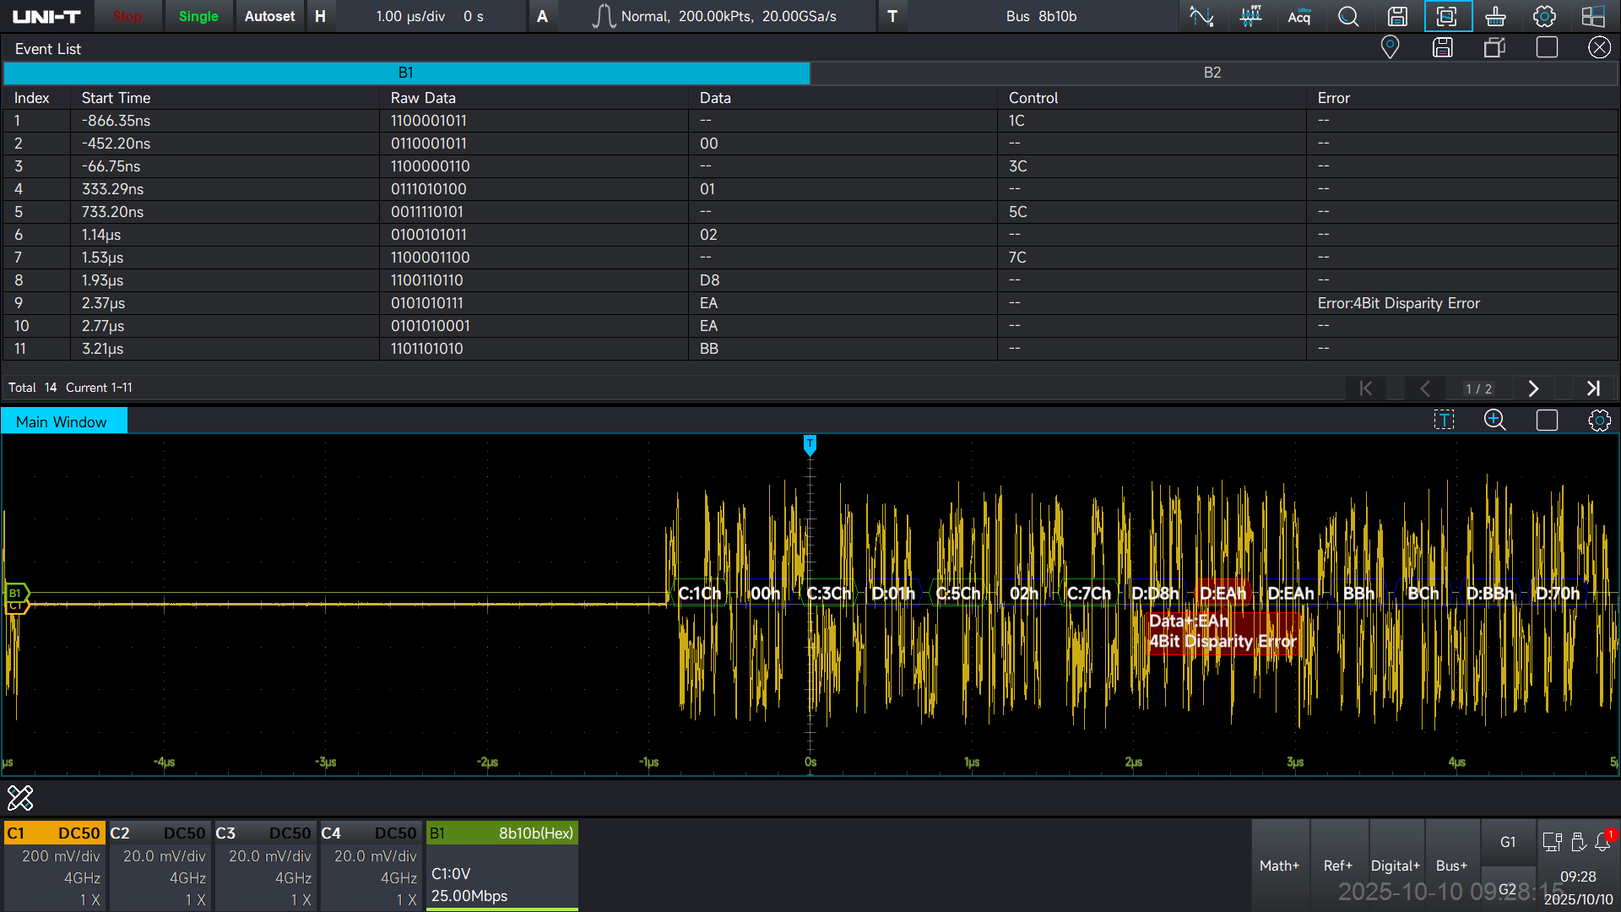Select the Main Window tab
The image size is (1621, 912).
(62, 421)
